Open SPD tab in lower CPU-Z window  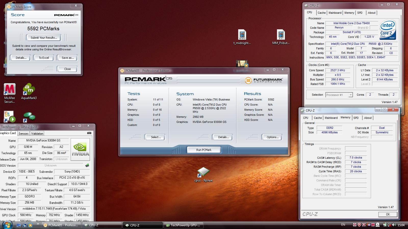click(x=356, y=118)
